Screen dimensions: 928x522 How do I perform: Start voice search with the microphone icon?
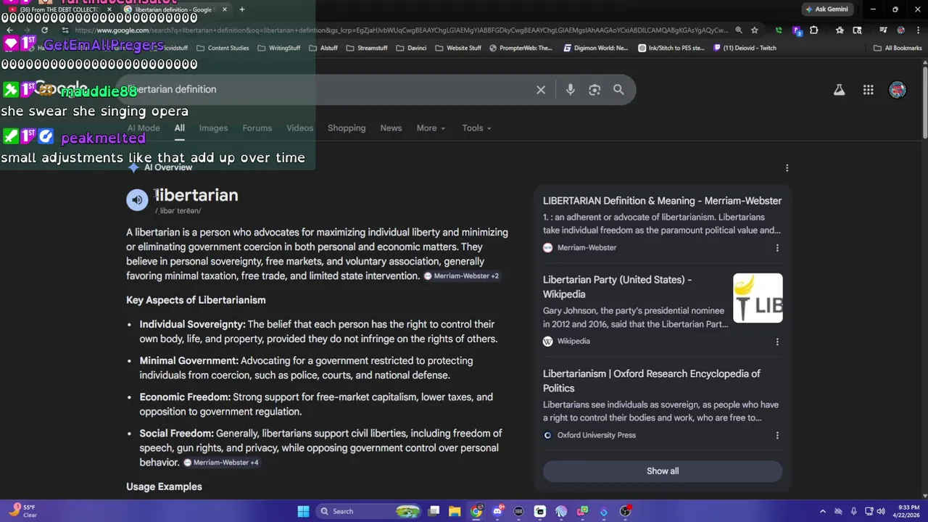click(x=571, y=90)
